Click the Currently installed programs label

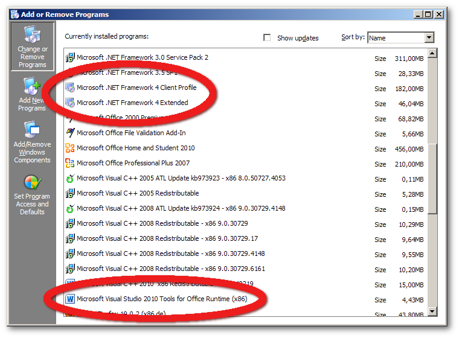coord(106,36)
